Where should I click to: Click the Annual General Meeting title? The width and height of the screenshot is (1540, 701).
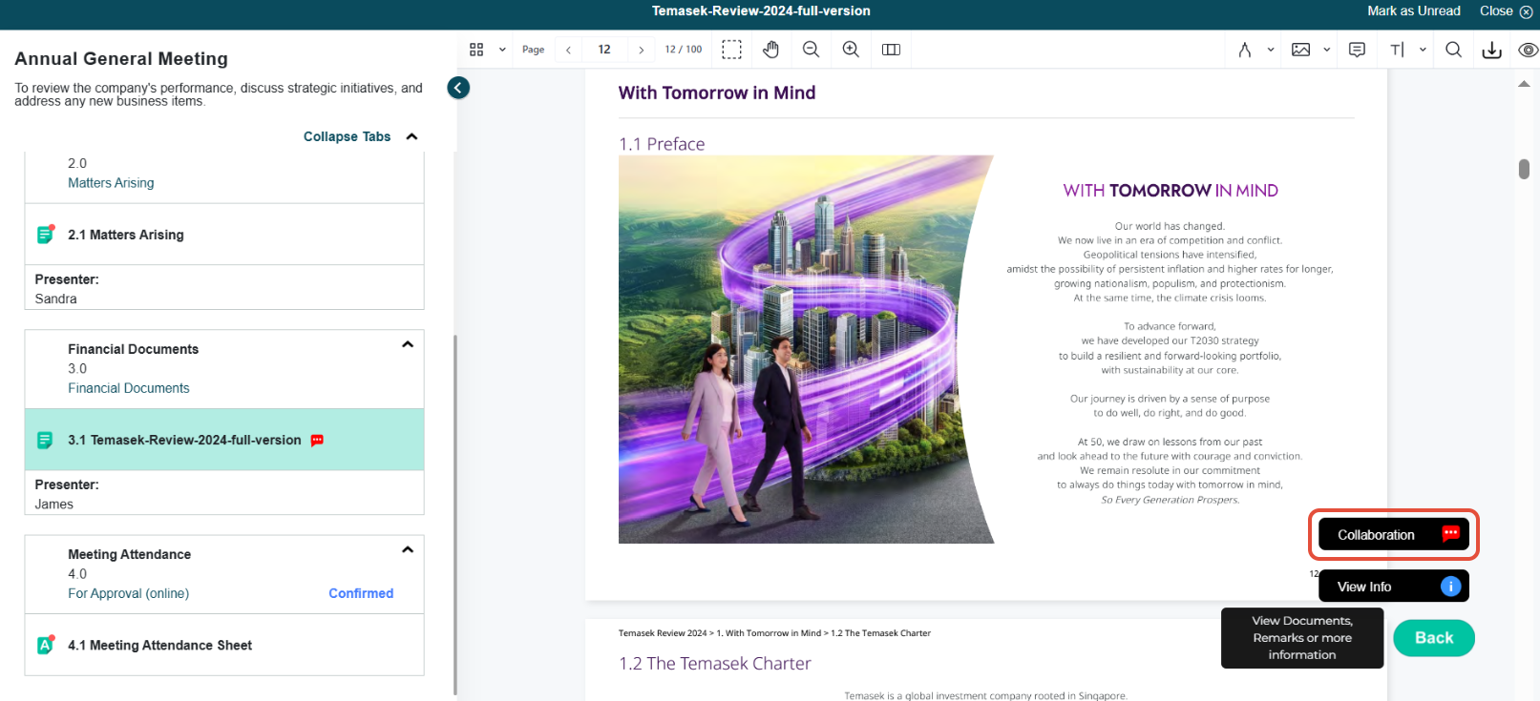coord(121,58)
